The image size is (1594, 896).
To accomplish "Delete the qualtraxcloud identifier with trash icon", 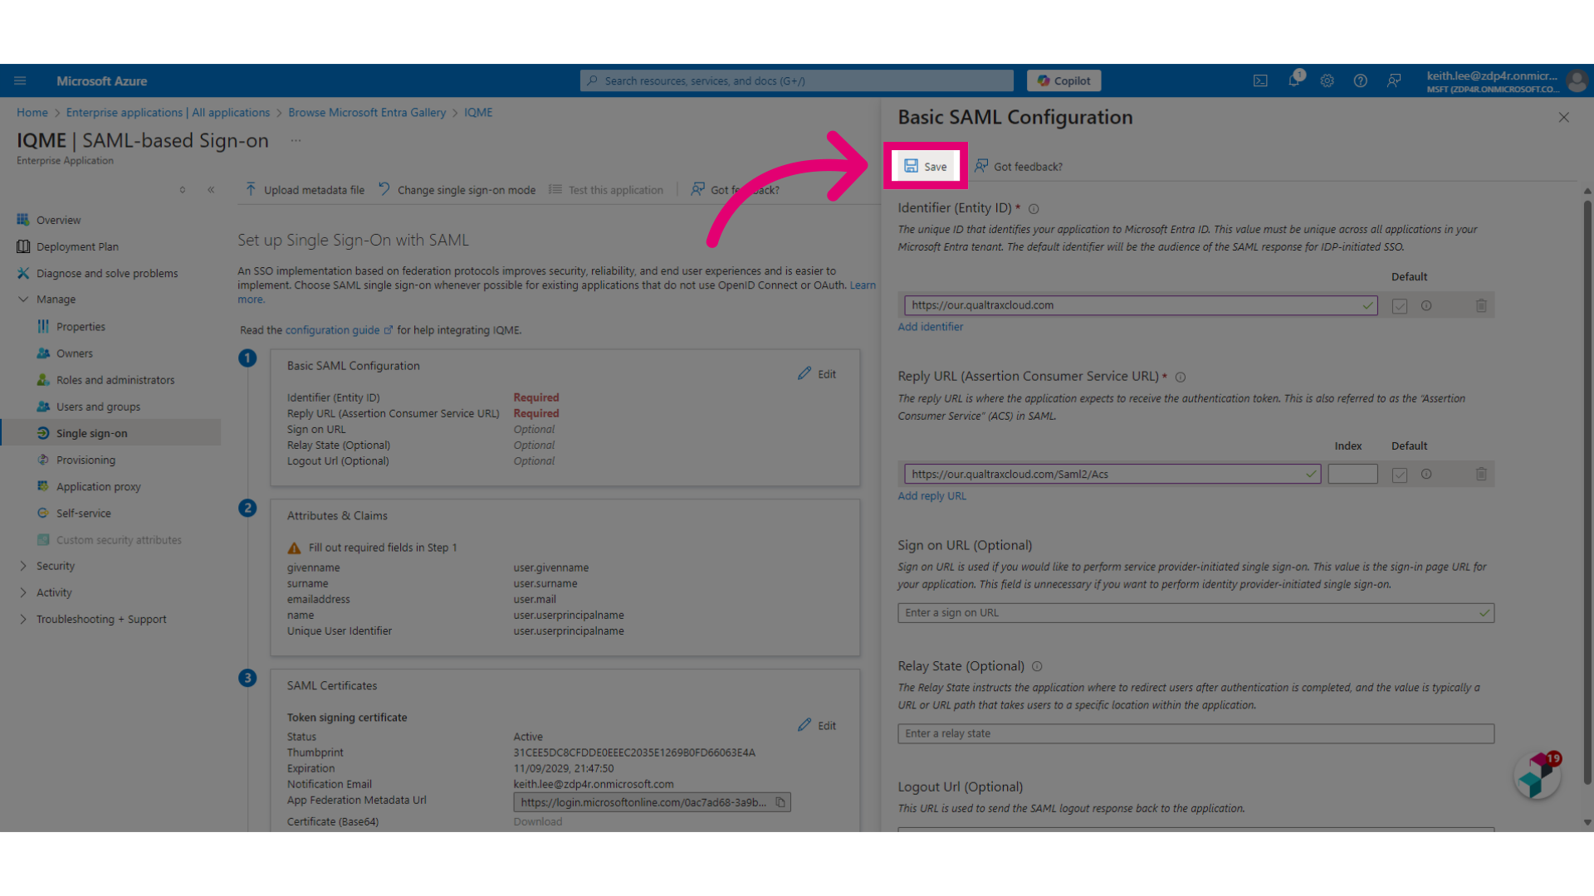I will coord(1481,305).
